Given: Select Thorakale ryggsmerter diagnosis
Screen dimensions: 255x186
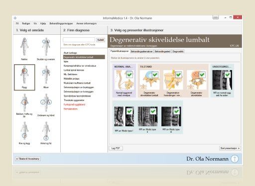Looking at the screenshot, I should (74, 100).
